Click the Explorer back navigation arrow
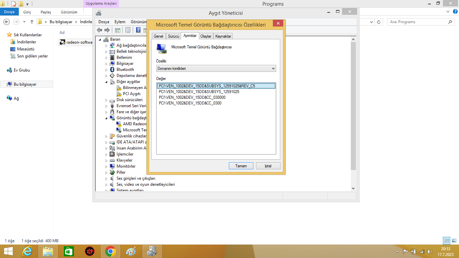The height and width of the screenshot is (258, 459). point(6,22)
